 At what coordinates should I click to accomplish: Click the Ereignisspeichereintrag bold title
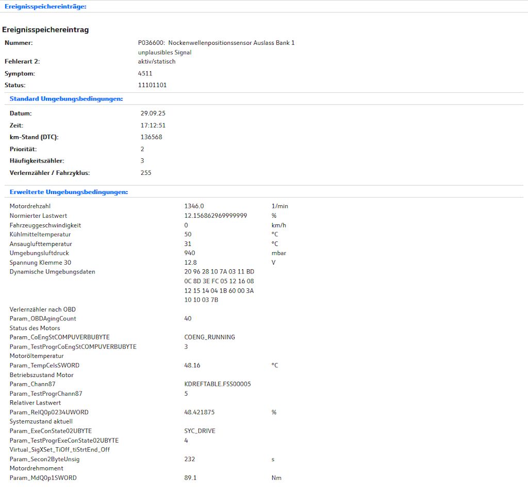pyautogui.click(x=45, y=30)
